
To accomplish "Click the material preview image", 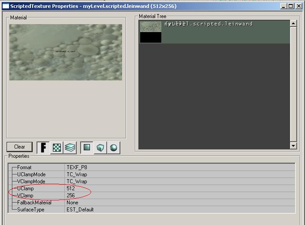I will 66,52.
